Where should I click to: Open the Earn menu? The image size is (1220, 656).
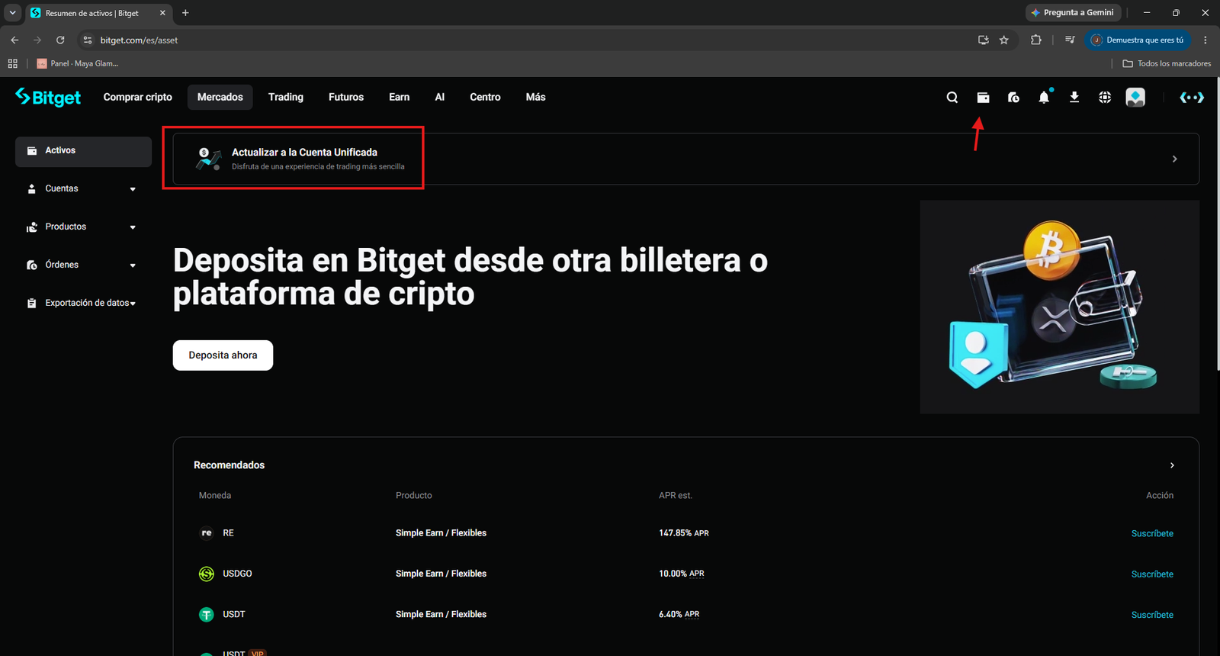[x=400, y=97]
